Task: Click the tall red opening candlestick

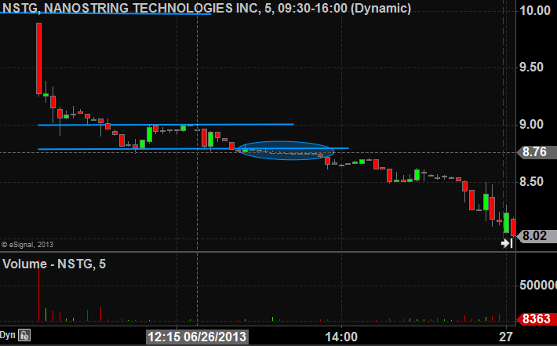Action: (x=38, y=59)
